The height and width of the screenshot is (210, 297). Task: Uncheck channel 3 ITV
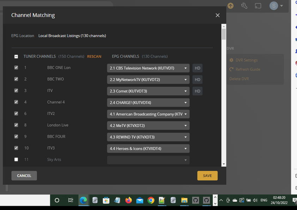point(16,91)
